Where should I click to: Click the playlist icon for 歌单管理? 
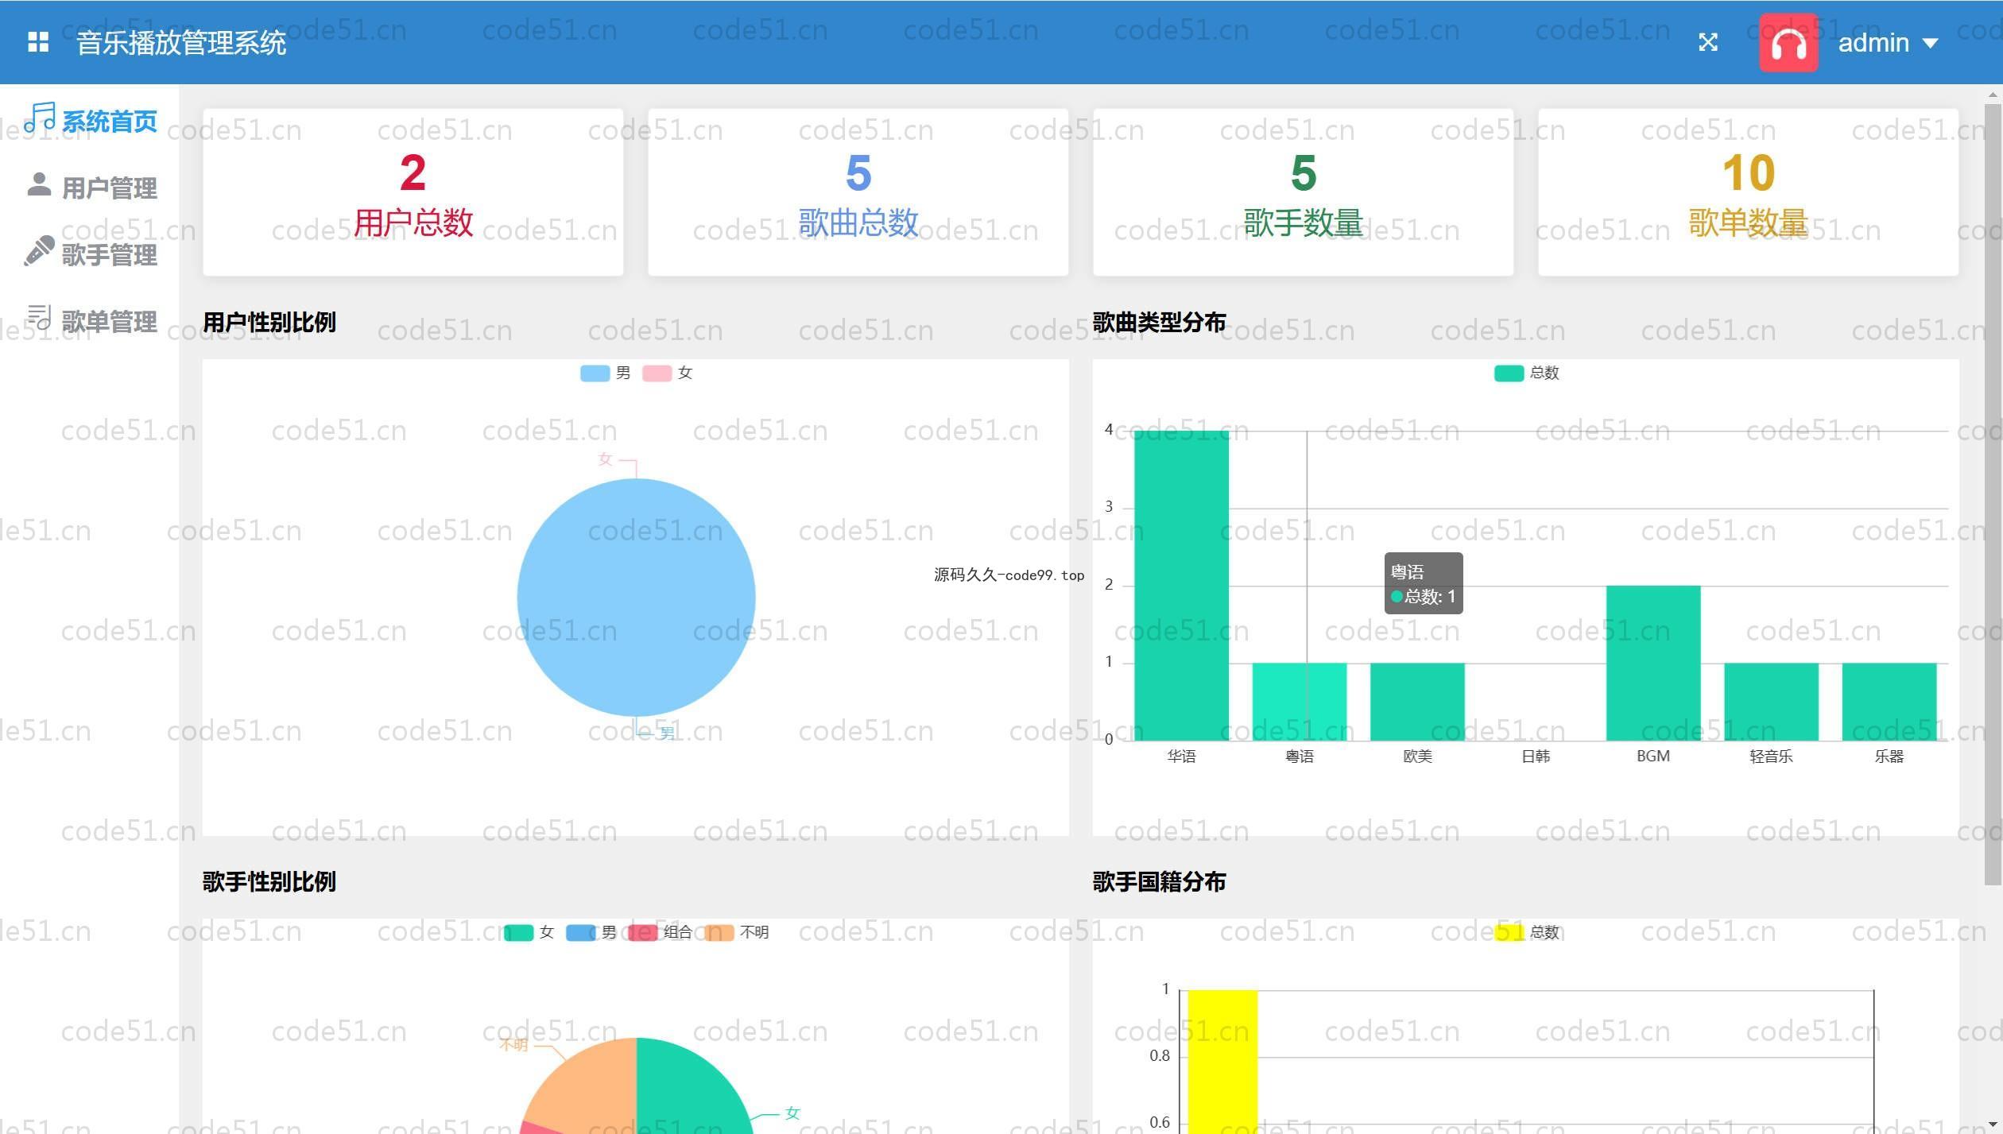click(x=39, y=317)
